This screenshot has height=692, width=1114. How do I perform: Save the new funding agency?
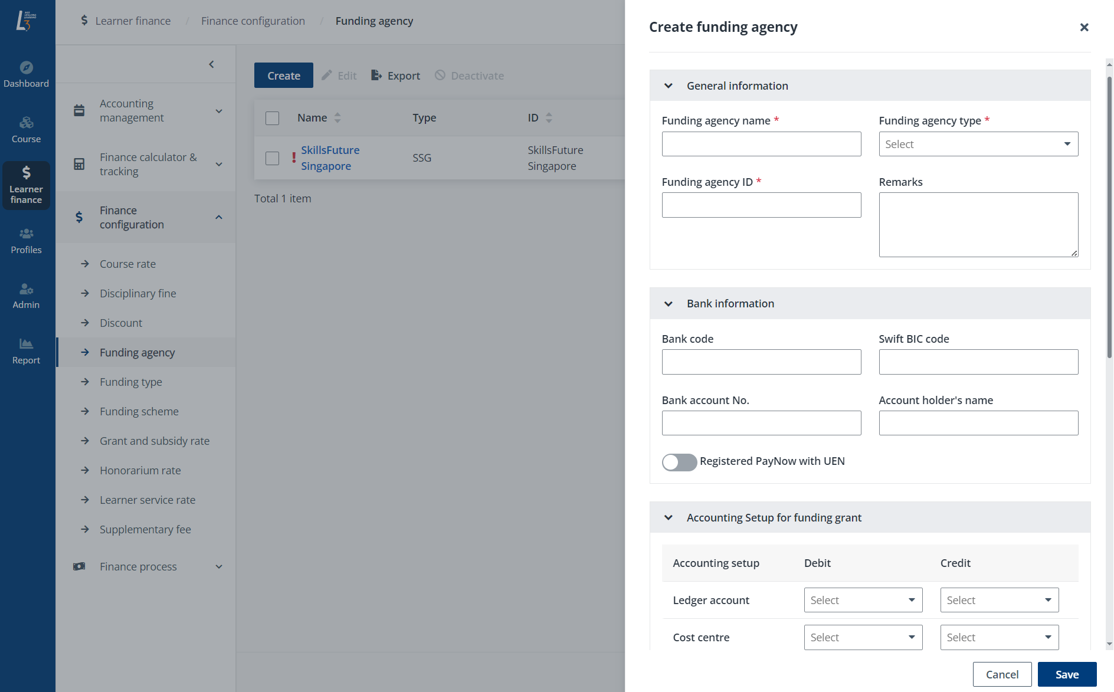pyautogui.click(x=1067, y=674)
